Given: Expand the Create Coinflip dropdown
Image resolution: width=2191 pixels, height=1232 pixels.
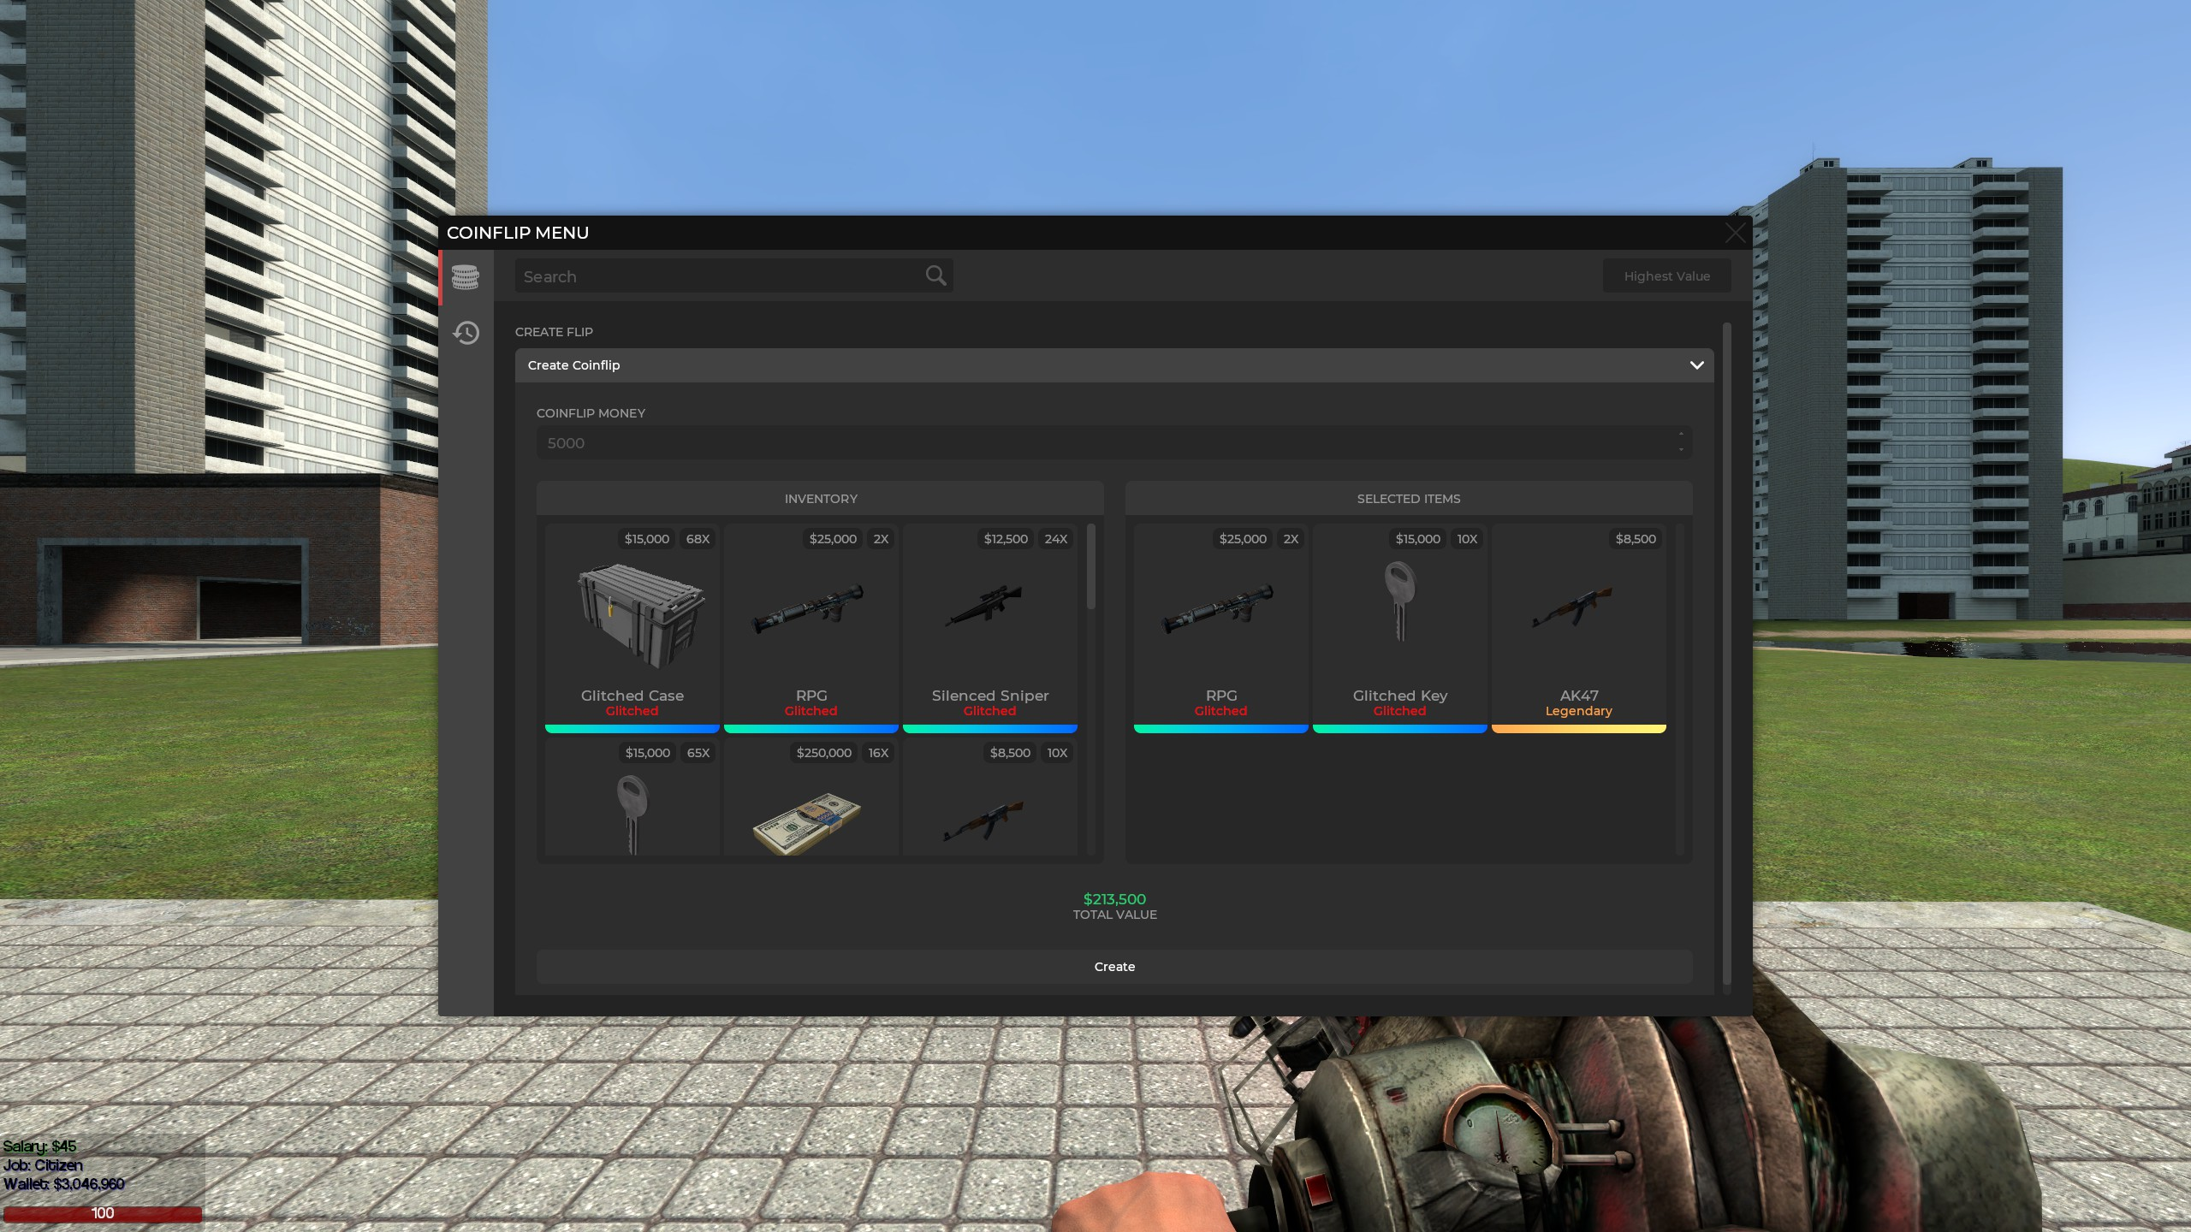Looking at the screenshot, I should pyautogui.click(x=1114, y=365).
